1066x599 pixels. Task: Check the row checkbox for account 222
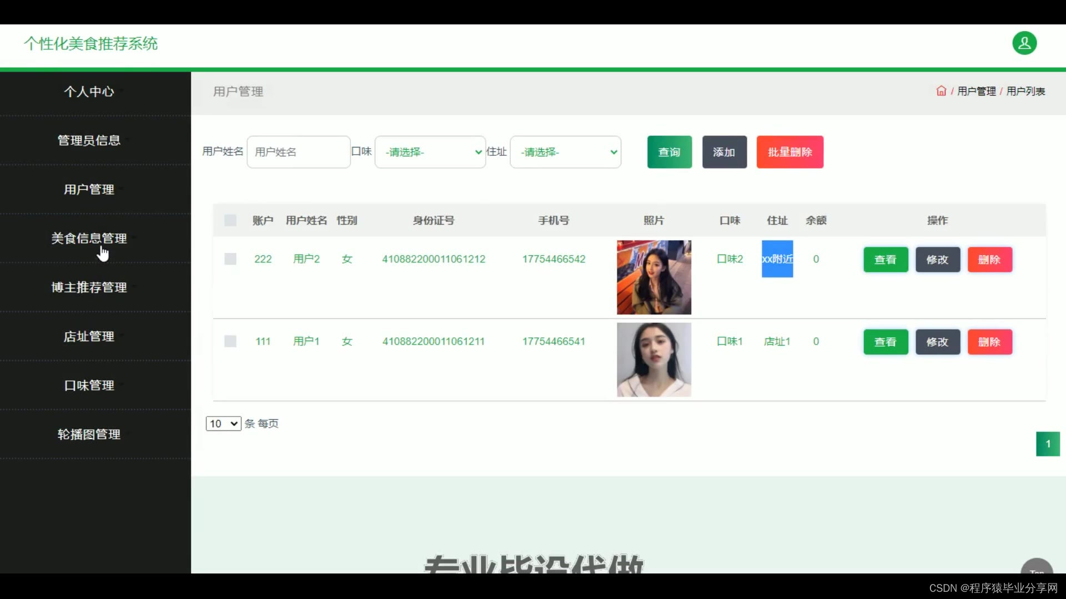(x=230, y=259)
